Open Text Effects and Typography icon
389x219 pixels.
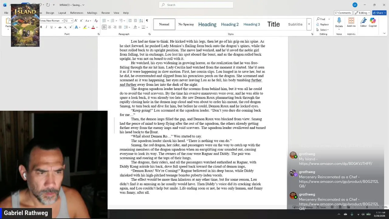click(x=76, y=27)
